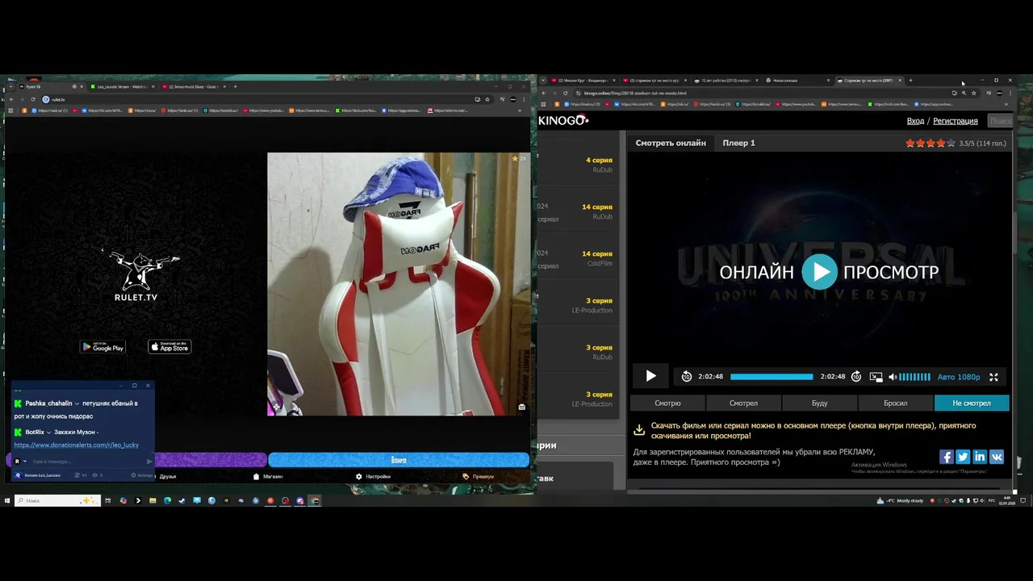
Task: Click the move arrows icon on webcam video
Action: [x=276, y=407]
